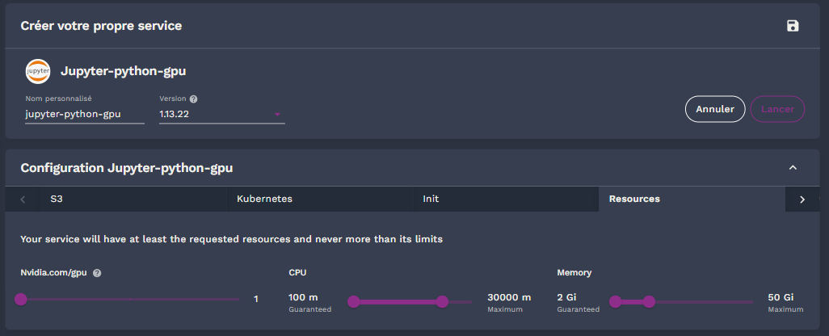
Task: Click the Jupyter logo icon
Action: coord(38,71)
